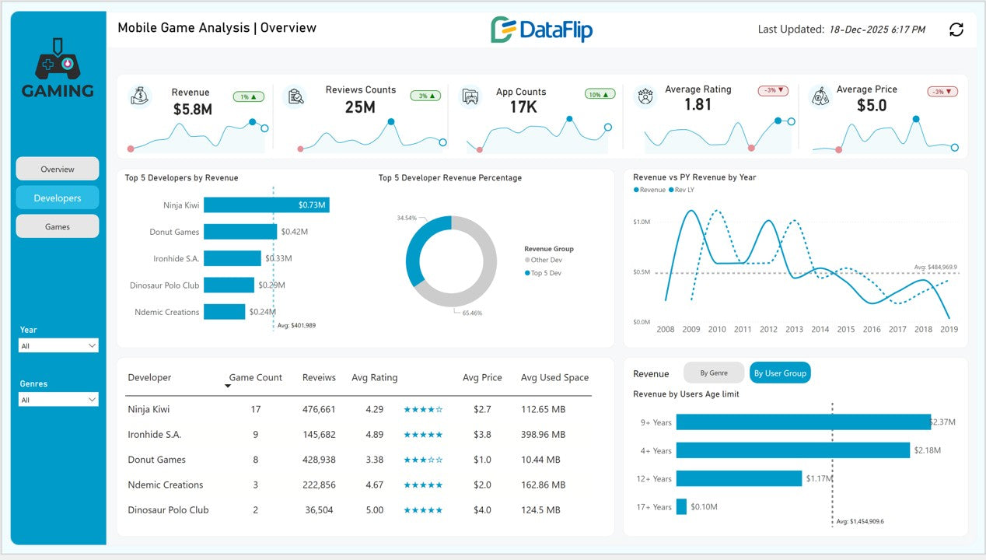Switch revenue chart to By Genre
The width and height of the screenshot is (986, 560).
click(713, 373)
